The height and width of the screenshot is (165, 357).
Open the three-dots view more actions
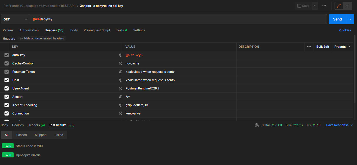(324, 6)
